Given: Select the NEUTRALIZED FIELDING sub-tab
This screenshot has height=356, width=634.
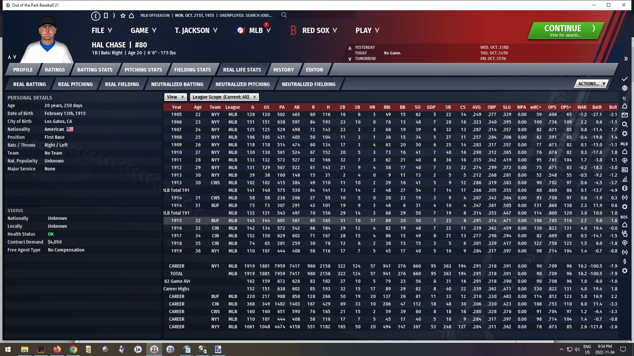Looking at the screenshot, I should (309, 84).
